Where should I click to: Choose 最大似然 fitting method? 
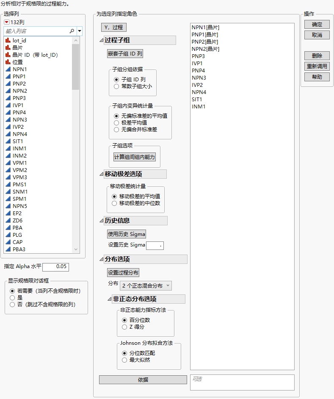[124, 360]
